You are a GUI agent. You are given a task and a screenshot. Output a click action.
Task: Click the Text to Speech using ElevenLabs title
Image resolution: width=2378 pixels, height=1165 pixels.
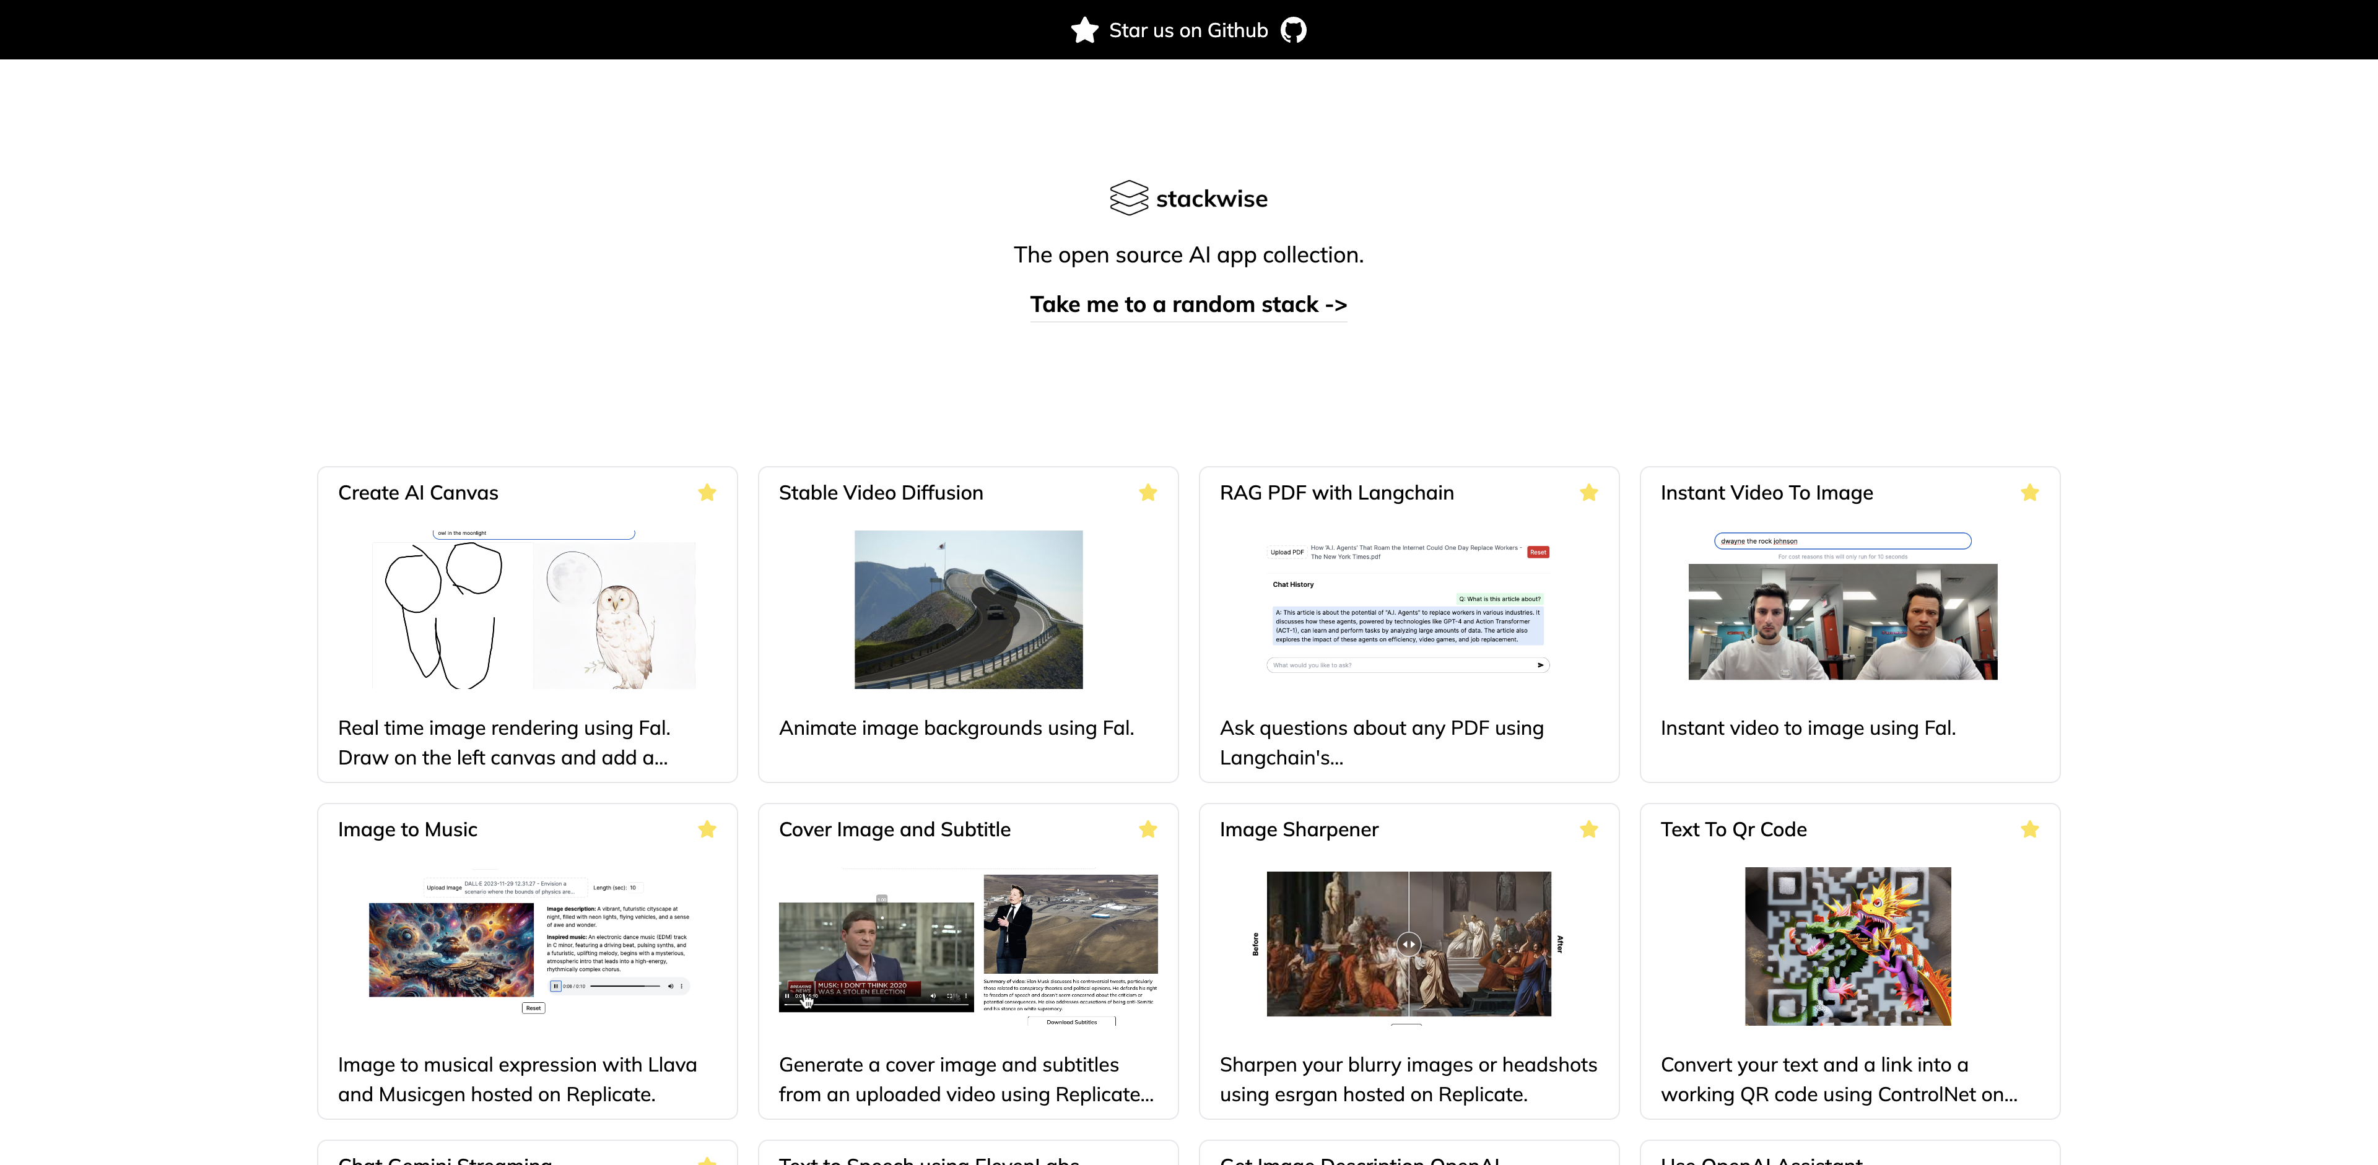929,1159
